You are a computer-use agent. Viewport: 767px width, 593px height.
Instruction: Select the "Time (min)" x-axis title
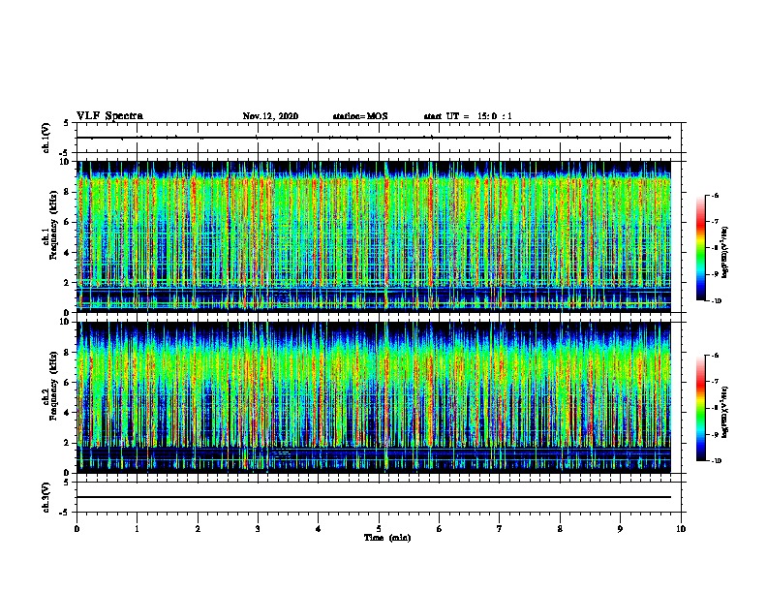[387, 538]
